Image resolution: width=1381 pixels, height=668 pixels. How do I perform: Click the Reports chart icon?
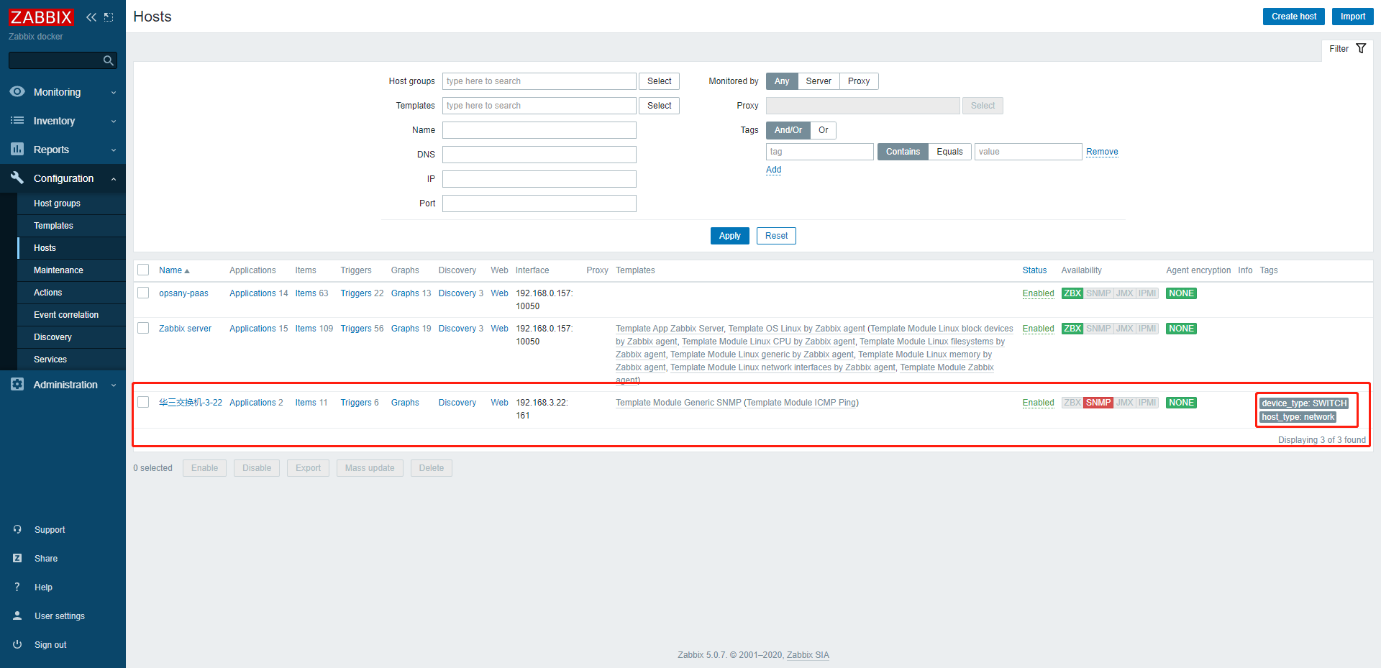click(17, 149)
